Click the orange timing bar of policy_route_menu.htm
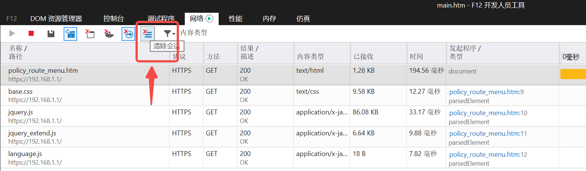 tap(573, 74)
